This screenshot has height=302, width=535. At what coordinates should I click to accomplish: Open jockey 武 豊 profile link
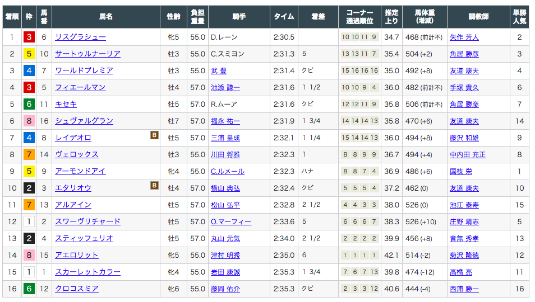[x=219, y=70]
